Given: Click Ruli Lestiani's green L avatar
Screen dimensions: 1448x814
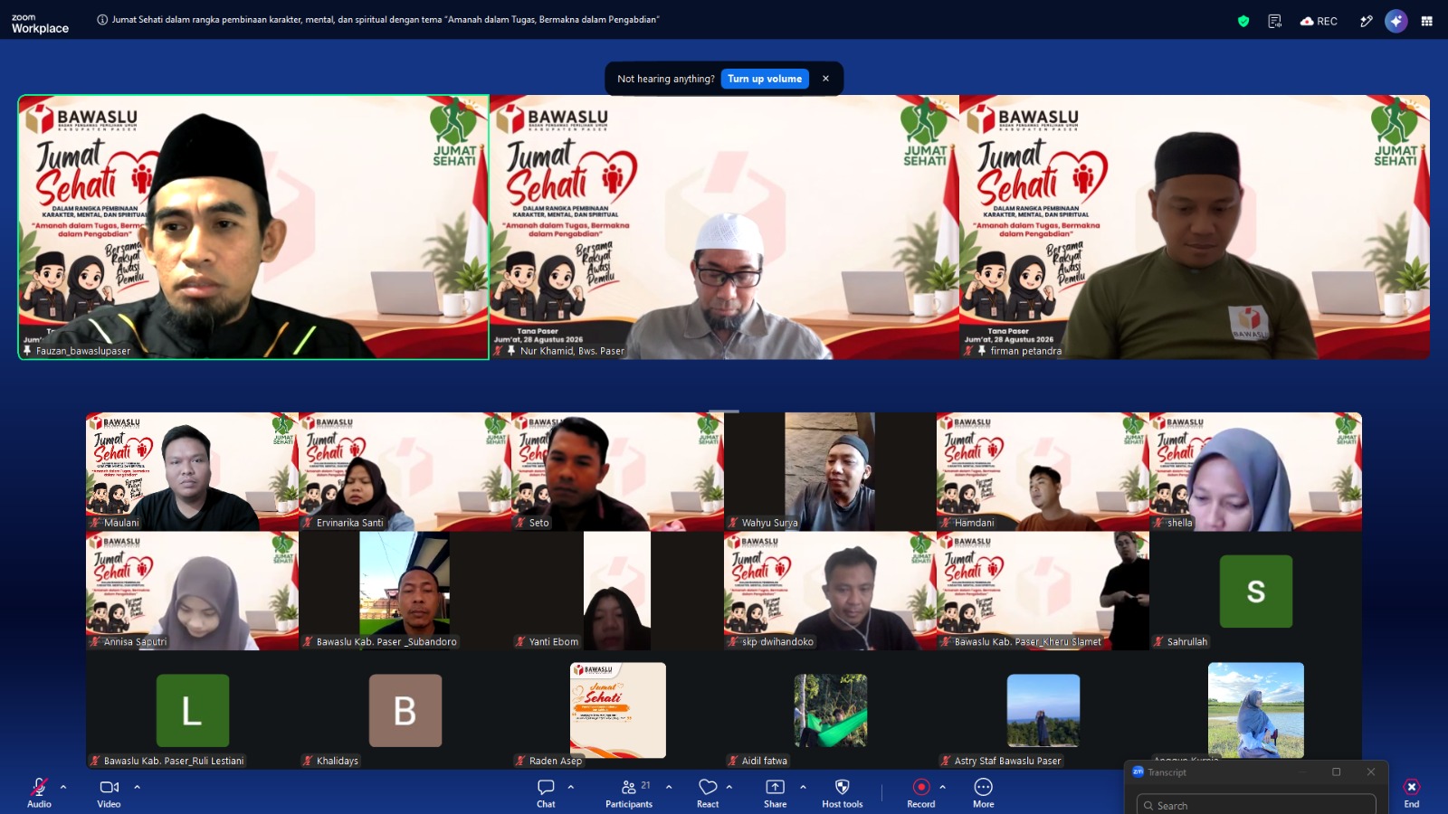Looking at the screenshot, I should [193, 710].
